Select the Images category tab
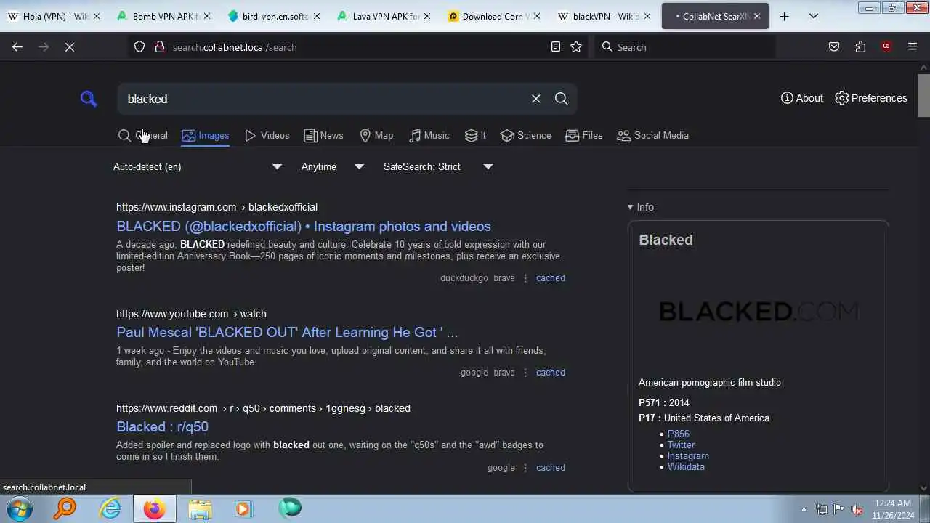 coord(205,135)
